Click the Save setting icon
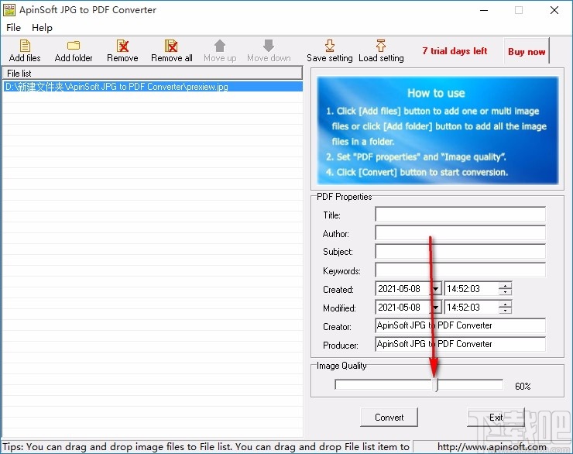 coord(330,46)
